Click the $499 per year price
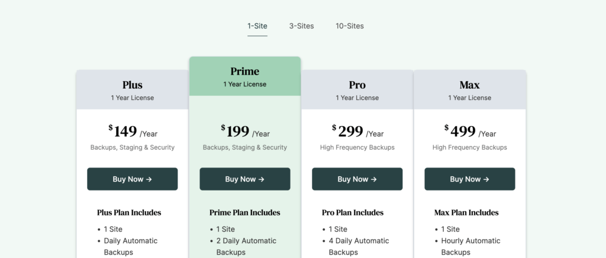Screen dimensions: 606x258 tap(470, 131)
